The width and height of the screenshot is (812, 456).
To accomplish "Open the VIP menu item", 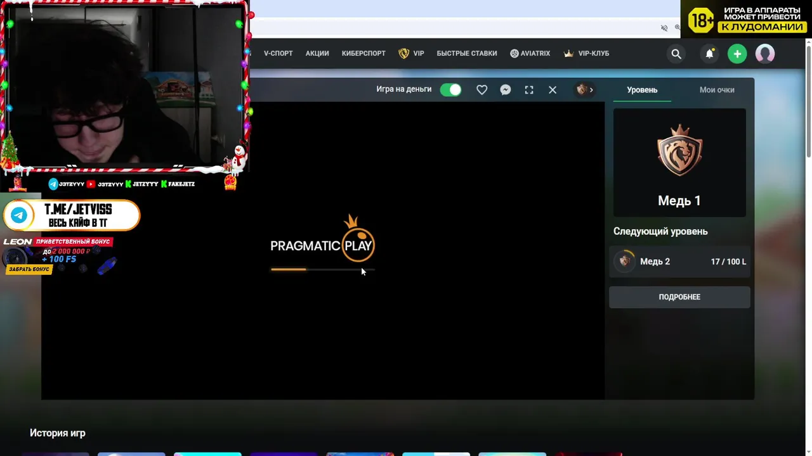I will pos(419,54).
